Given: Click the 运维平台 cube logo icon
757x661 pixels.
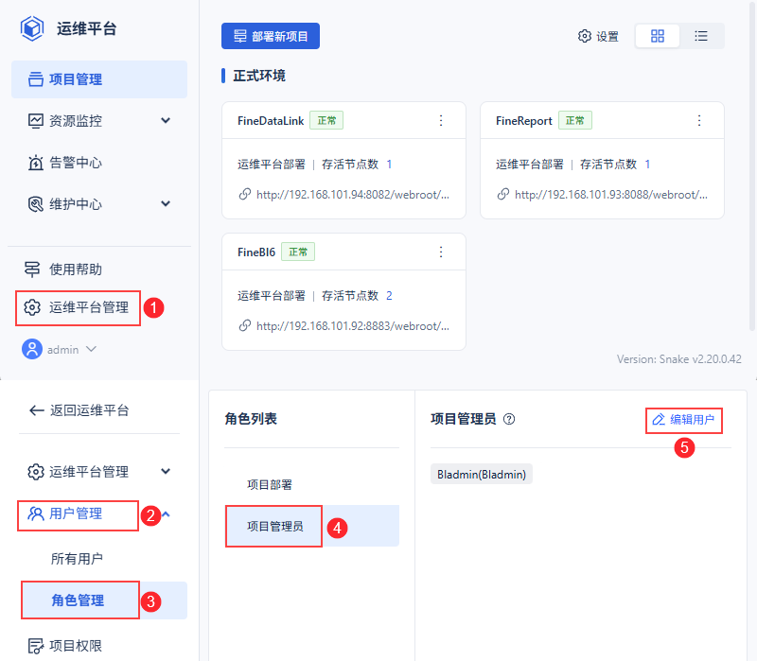Looking at the screenshot, I should pyautogui.click(x=32, y=28).
